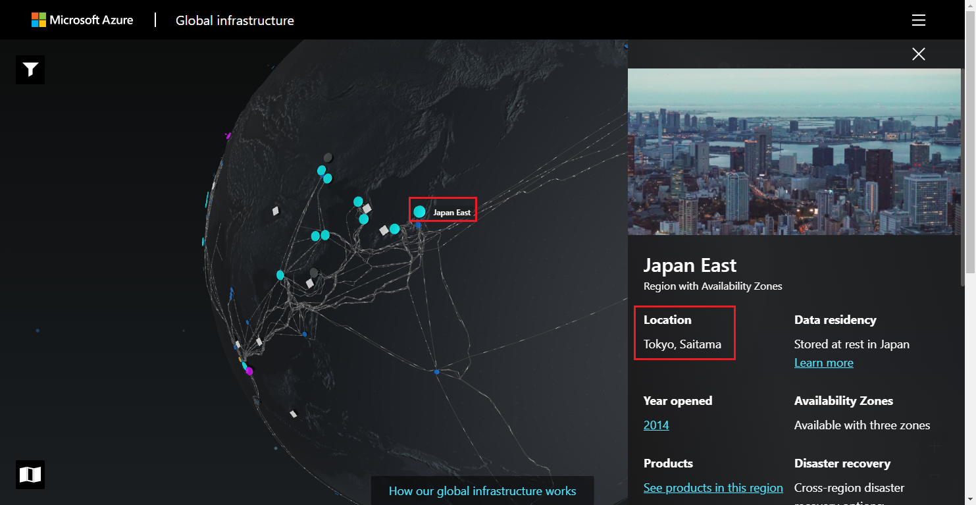Go to Global infrastructure header link
The image size is (976, 505).
point(234,20)
